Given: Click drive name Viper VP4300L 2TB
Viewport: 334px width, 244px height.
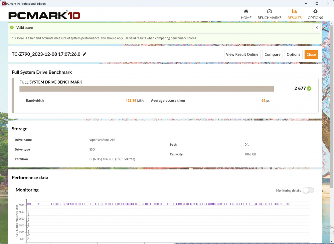Looking at the screenshot, I should (x=102, y=140).
